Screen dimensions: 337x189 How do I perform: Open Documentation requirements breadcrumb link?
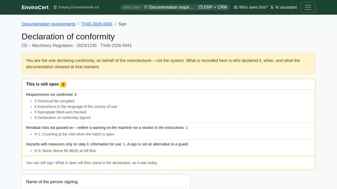pos(48,24)
